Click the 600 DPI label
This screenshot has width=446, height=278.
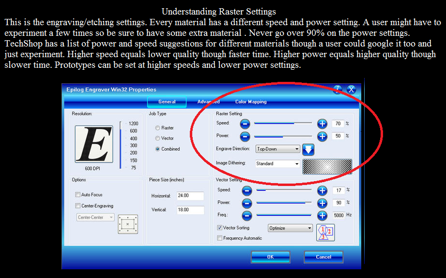coord(92,169)
